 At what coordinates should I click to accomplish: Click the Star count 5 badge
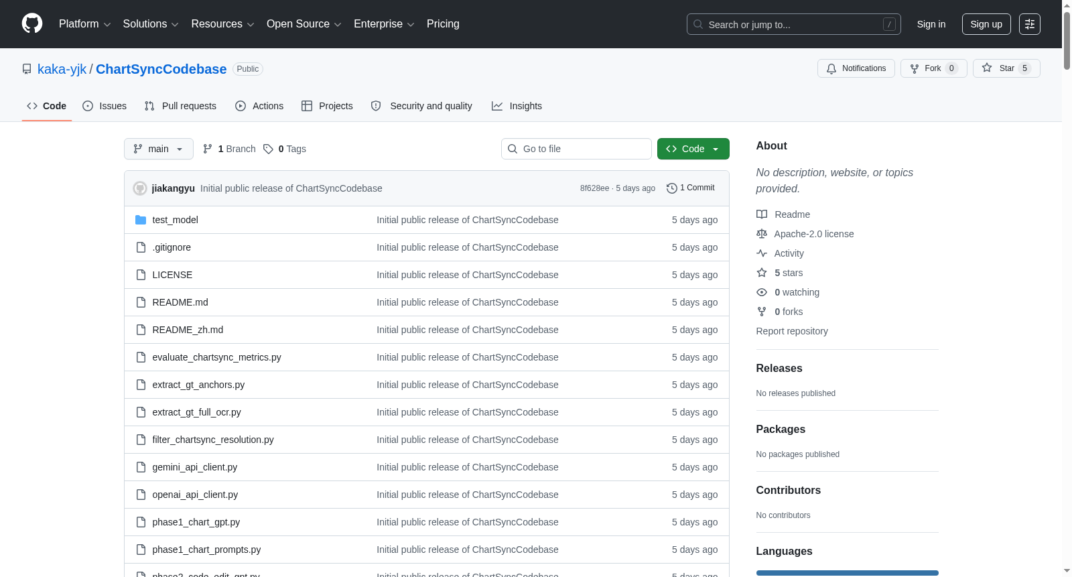coord(1024,68)
